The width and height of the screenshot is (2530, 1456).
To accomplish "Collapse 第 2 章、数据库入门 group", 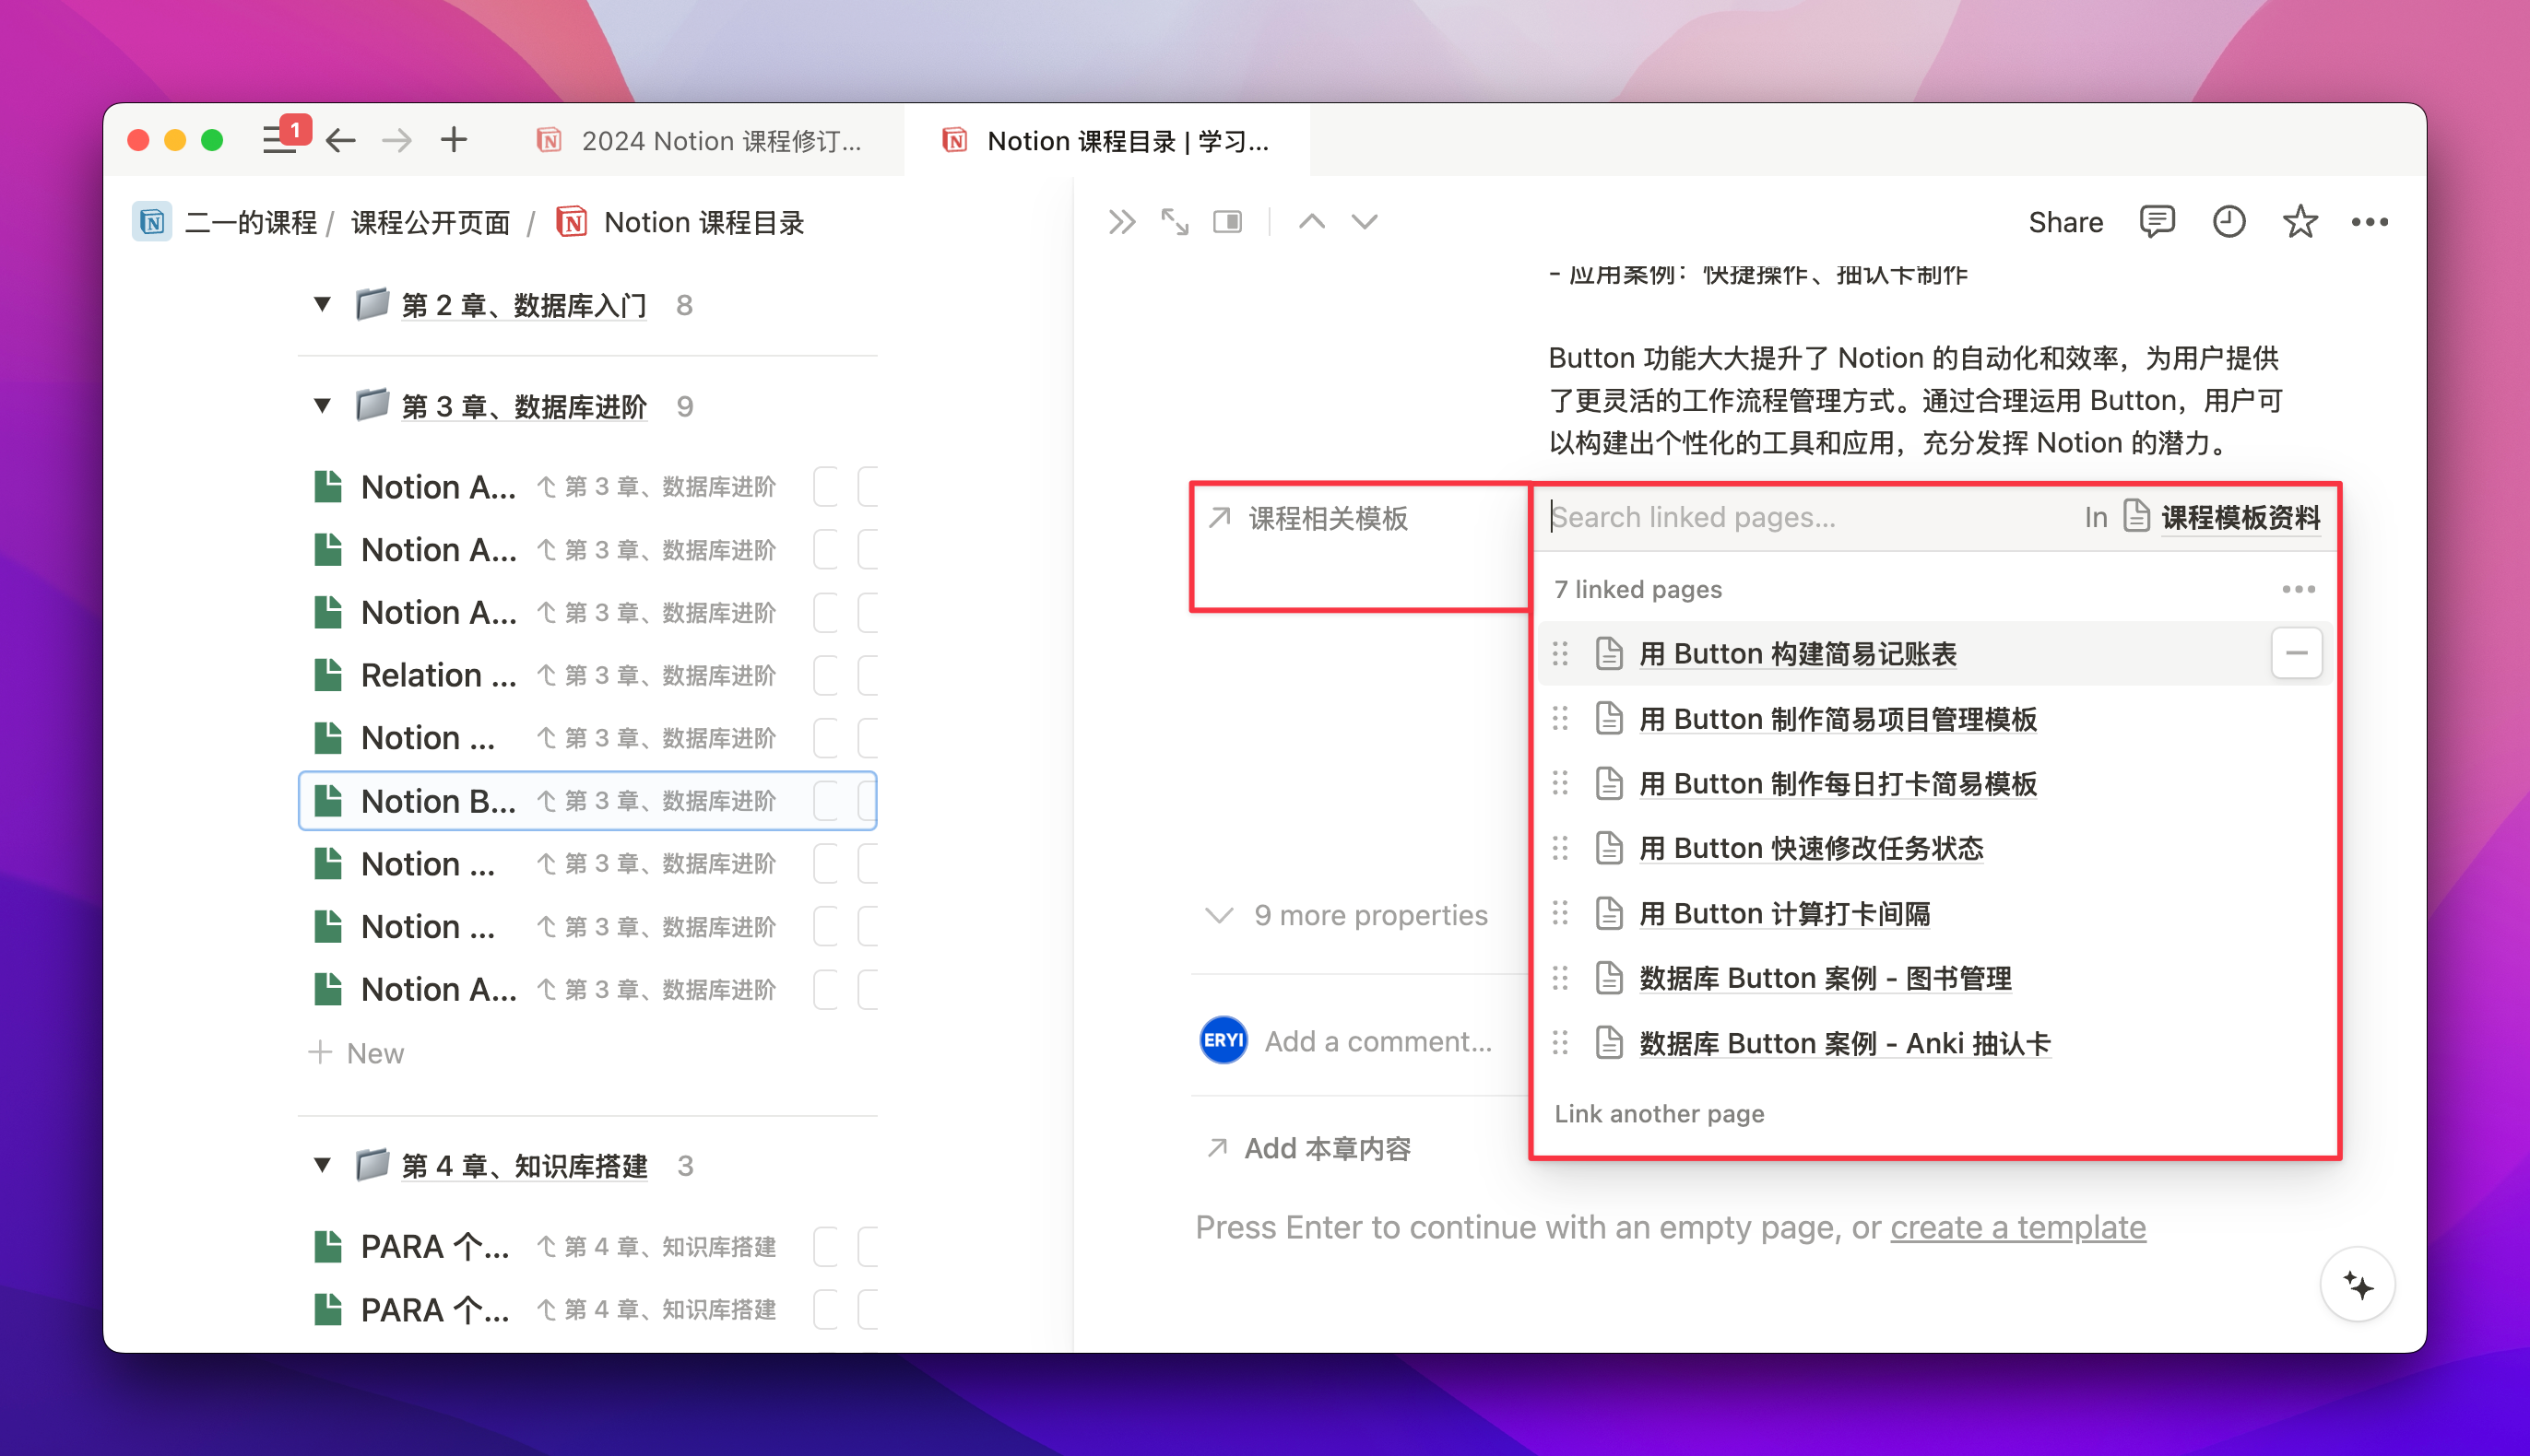I will click(x=322, y=304).
